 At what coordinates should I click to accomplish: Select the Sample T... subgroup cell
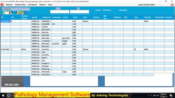click(46, 63)
